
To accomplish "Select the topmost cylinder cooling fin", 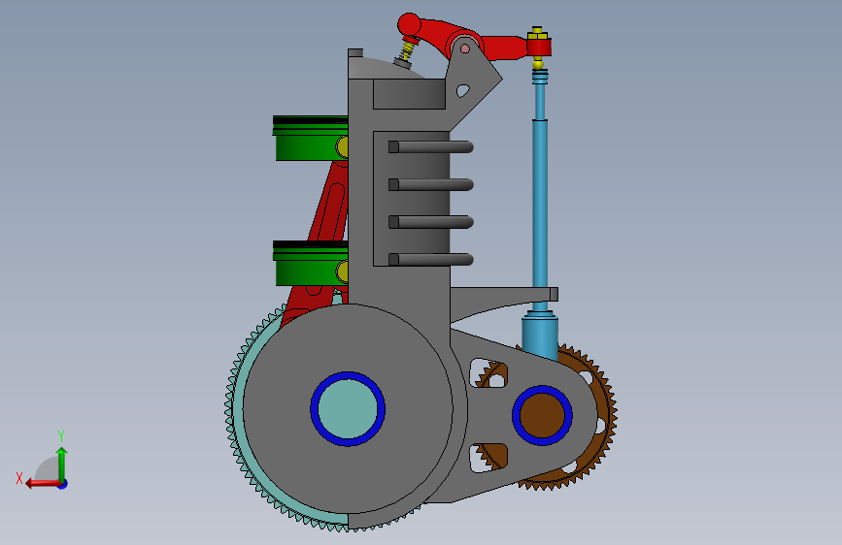I will point(430,146).
